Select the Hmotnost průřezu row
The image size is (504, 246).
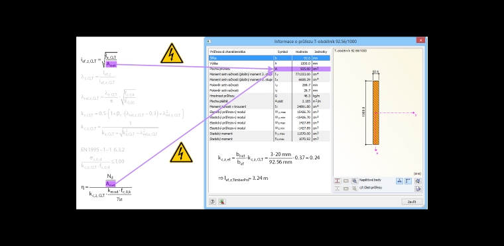pos(269,96)
